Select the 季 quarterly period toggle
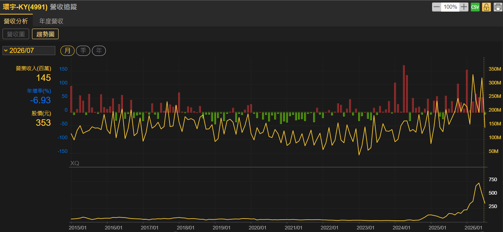This screenshot has width=503, height=232. point(83,51)
